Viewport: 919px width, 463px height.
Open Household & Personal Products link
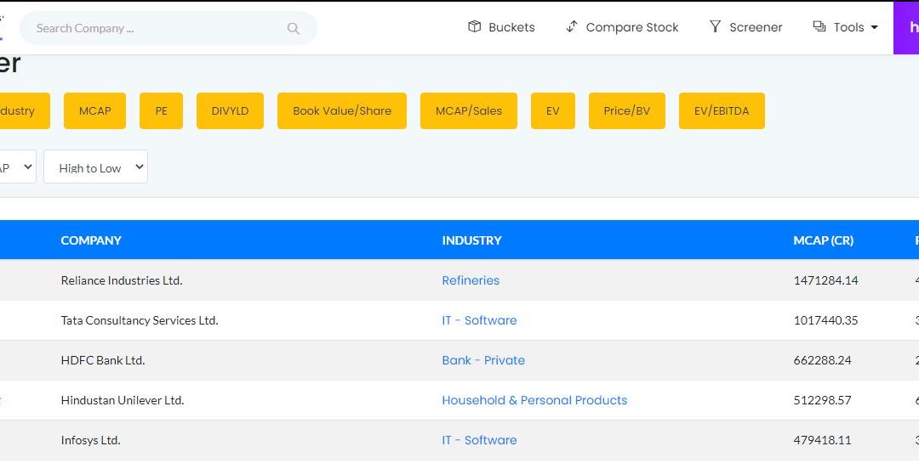[x=534, y=400]
